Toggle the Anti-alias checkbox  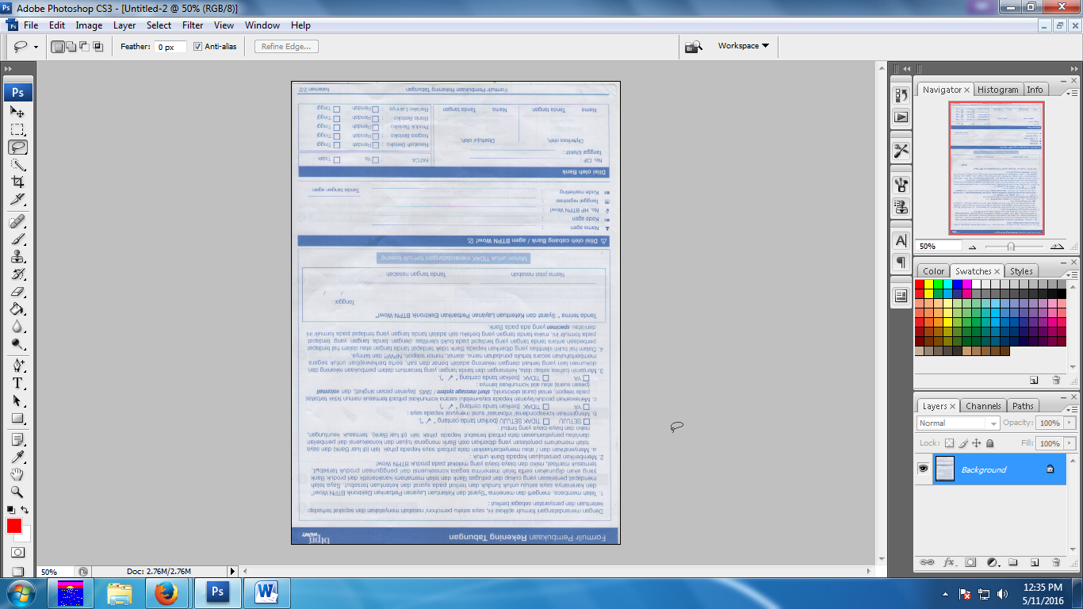(197, 46)
